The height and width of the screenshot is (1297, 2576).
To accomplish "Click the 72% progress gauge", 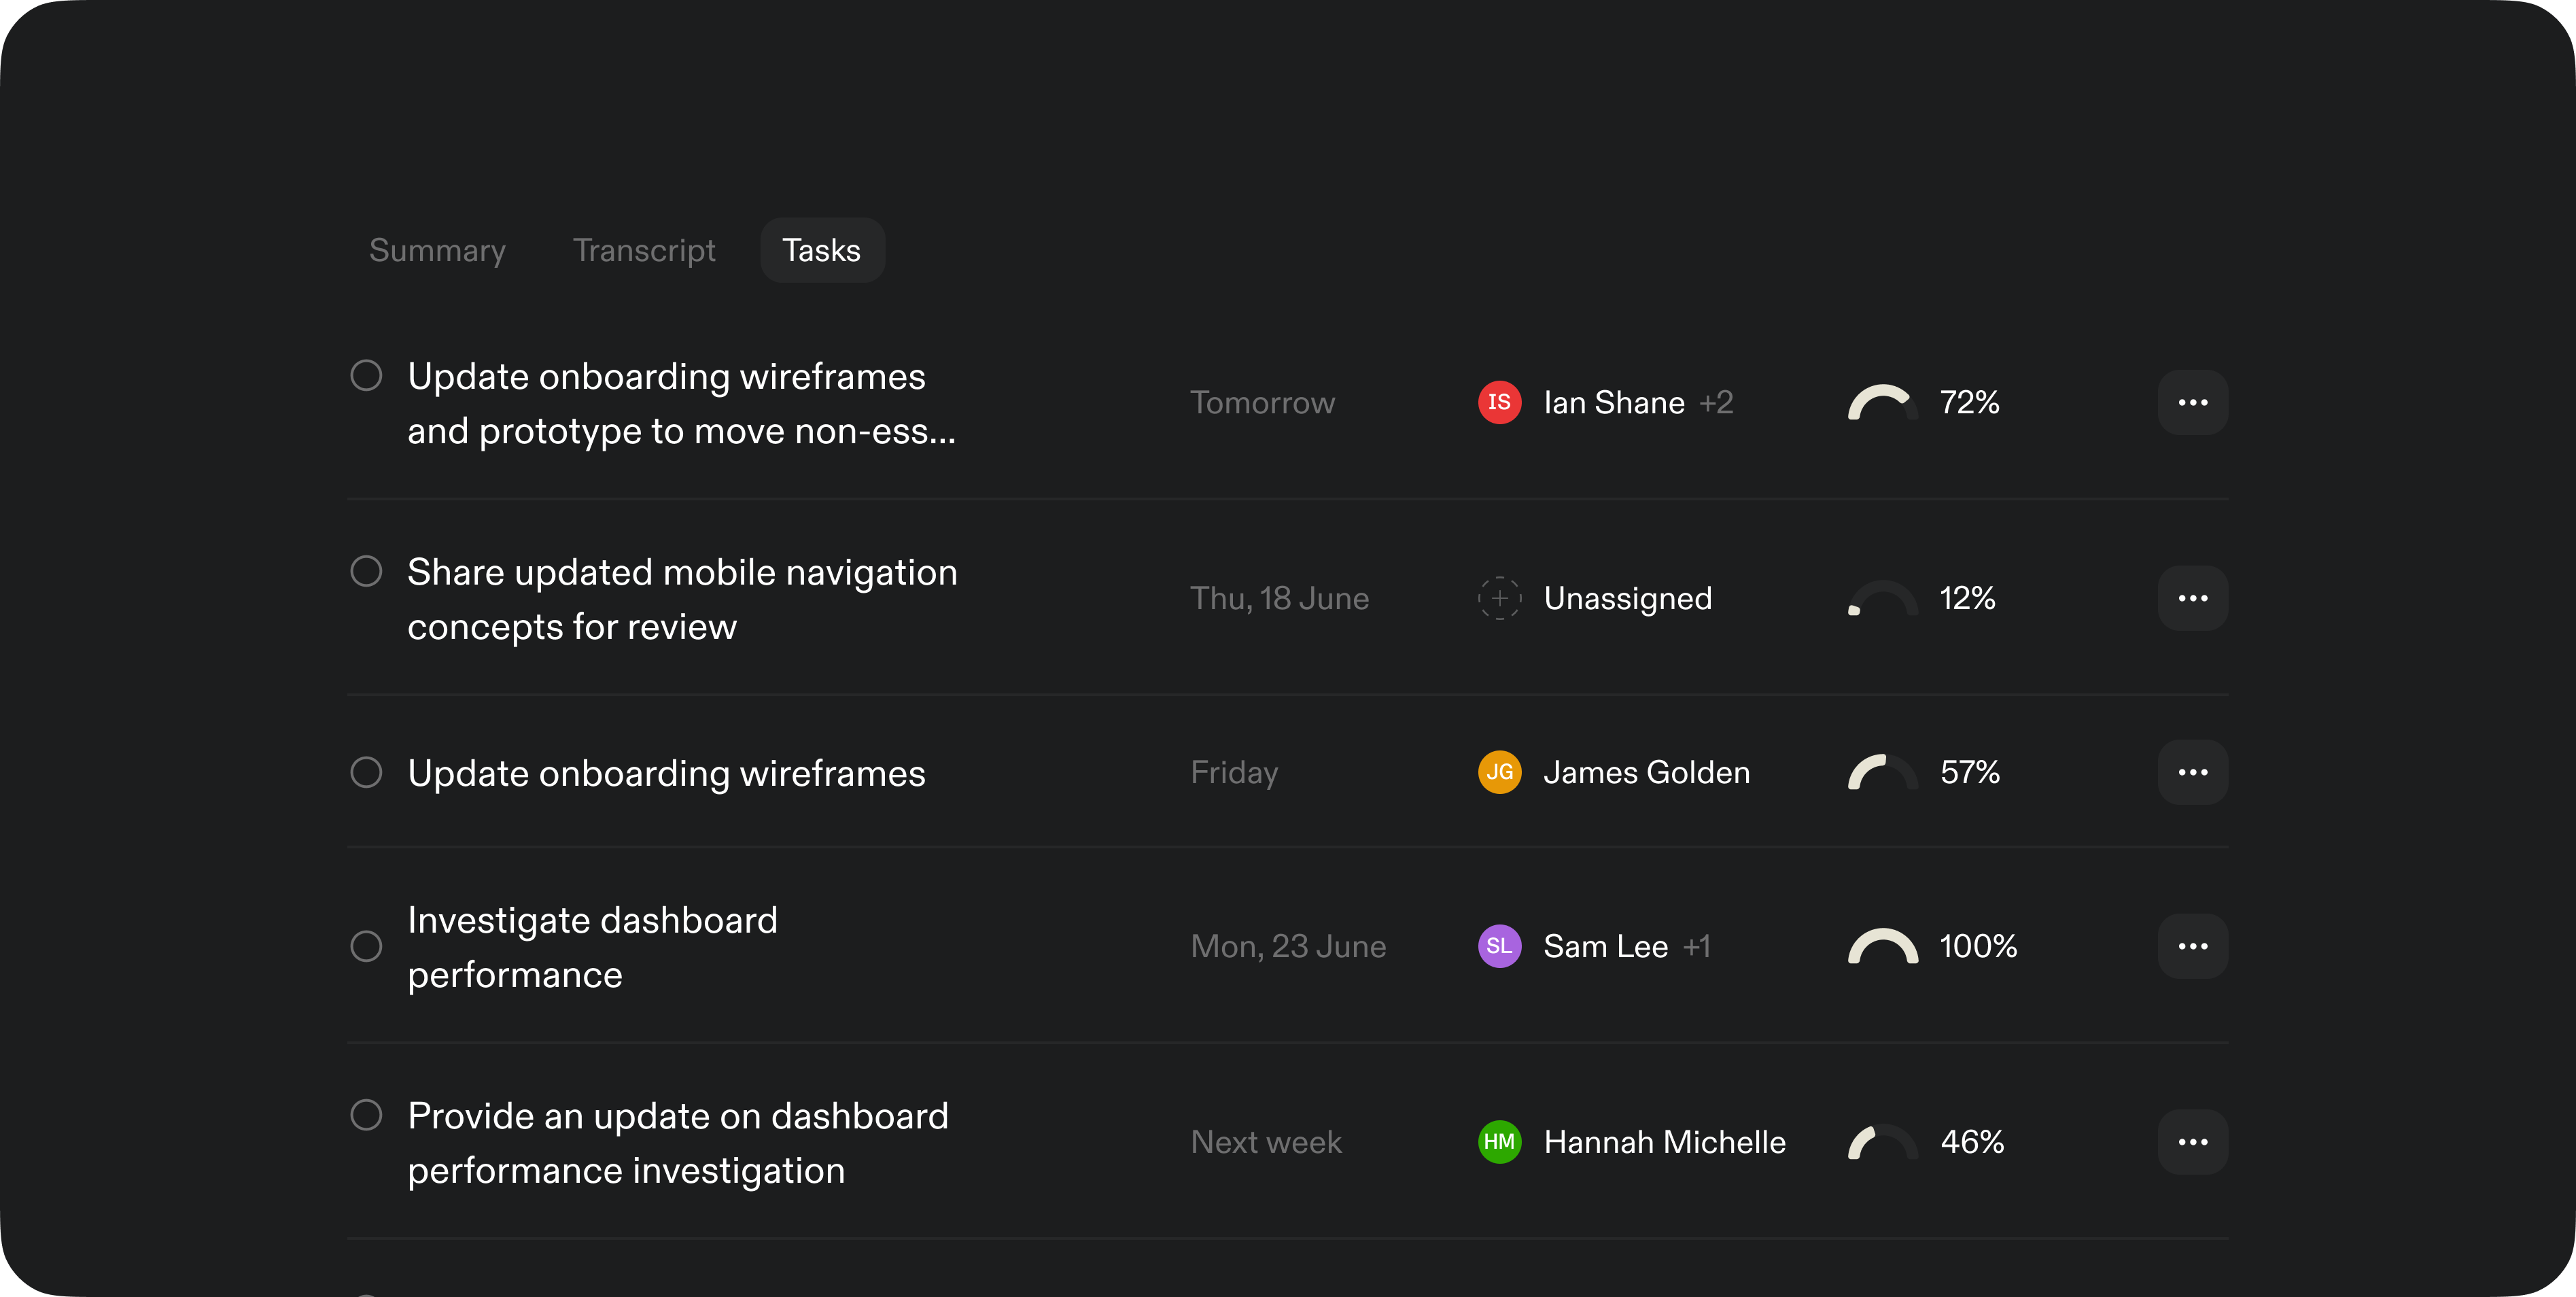I will coord(1882,402).
